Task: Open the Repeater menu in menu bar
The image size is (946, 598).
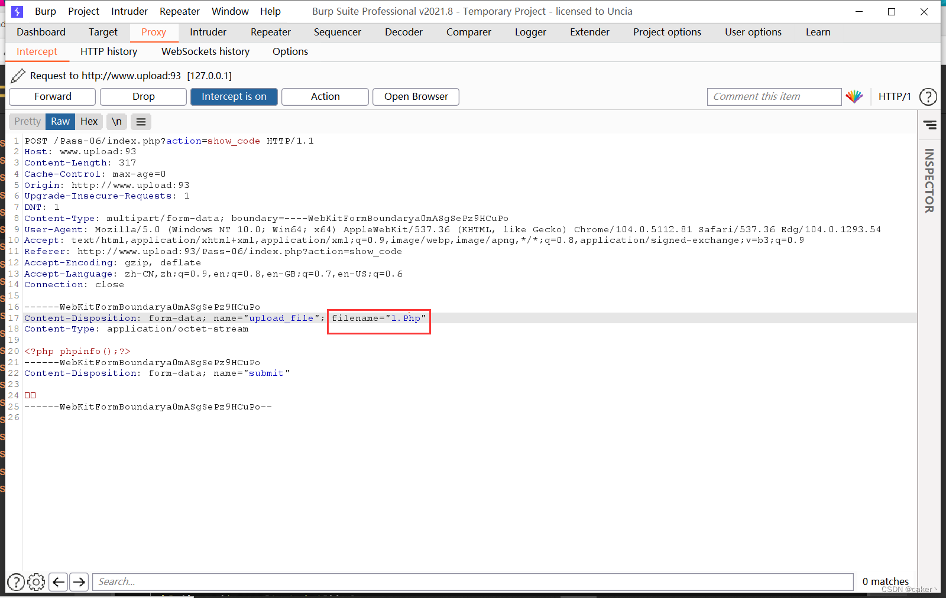Action: coord(180,11)
